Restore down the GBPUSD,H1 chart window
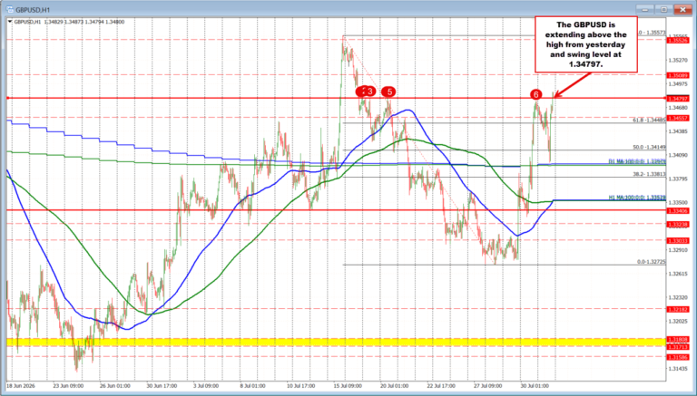The image size is (697, 396). click(x=663, y=9)
